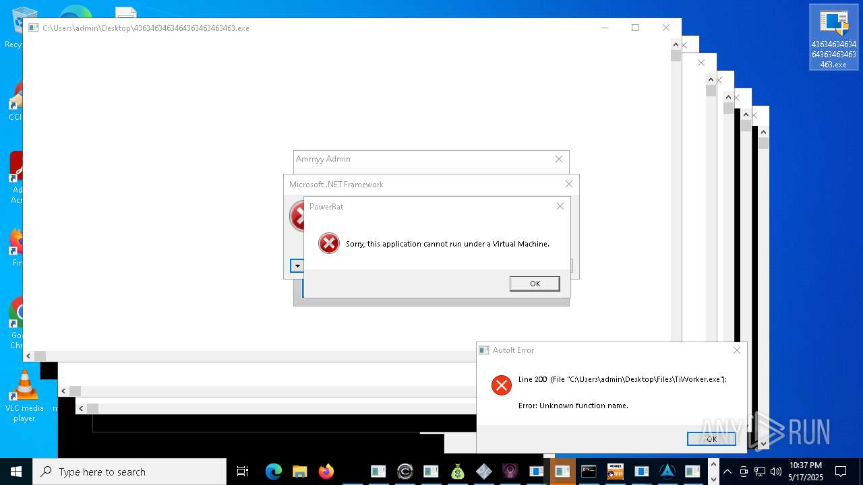Screen dimensions: 863x485
Task: Expand details arrow in .NET Framework dialog
Action: (297, 265)
